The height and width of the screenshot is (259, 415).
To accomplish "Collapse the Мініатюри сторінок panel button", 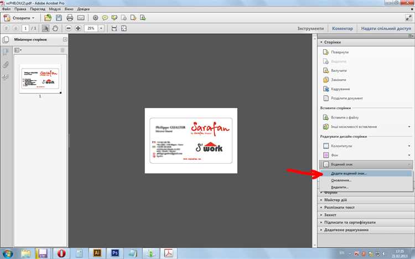I will click(x=65, y=39).
